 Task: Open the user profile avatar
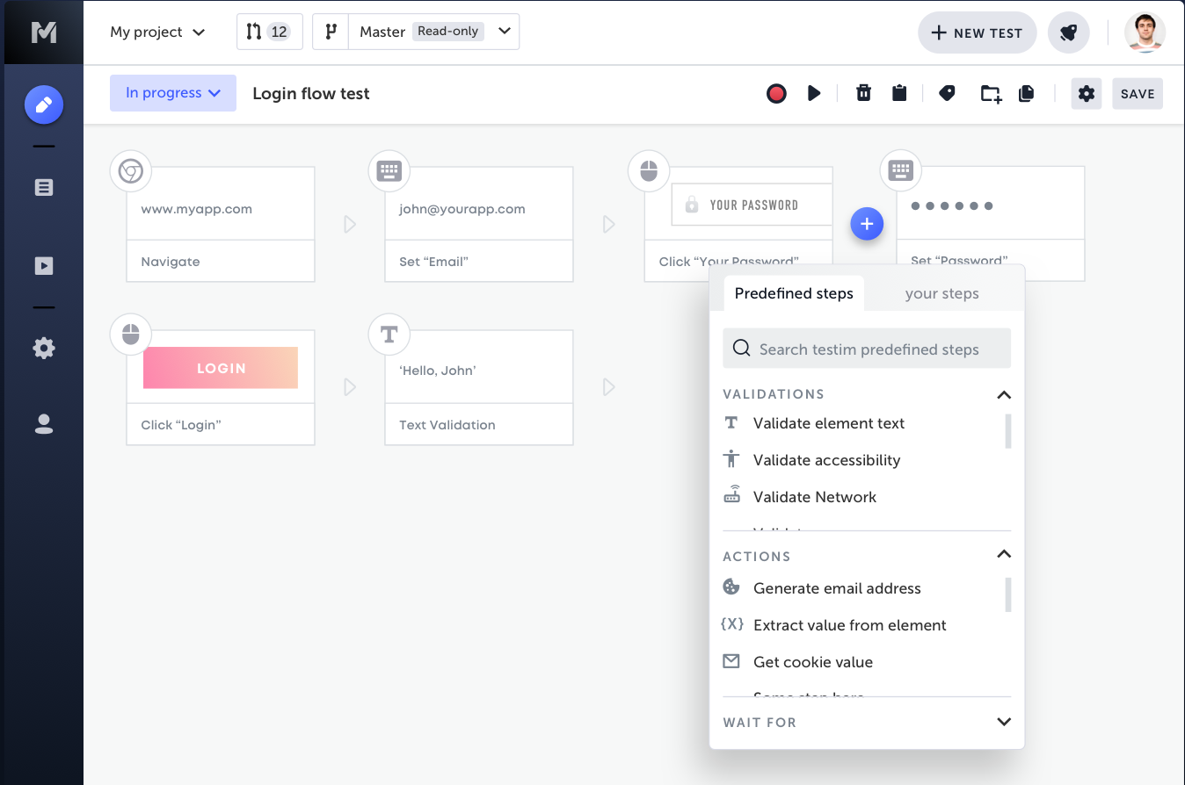pos(1145,32)
